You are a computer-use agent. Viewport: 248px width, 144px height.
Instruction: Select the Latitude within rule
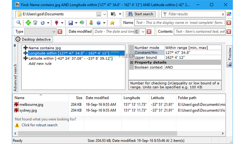(70, 58)
